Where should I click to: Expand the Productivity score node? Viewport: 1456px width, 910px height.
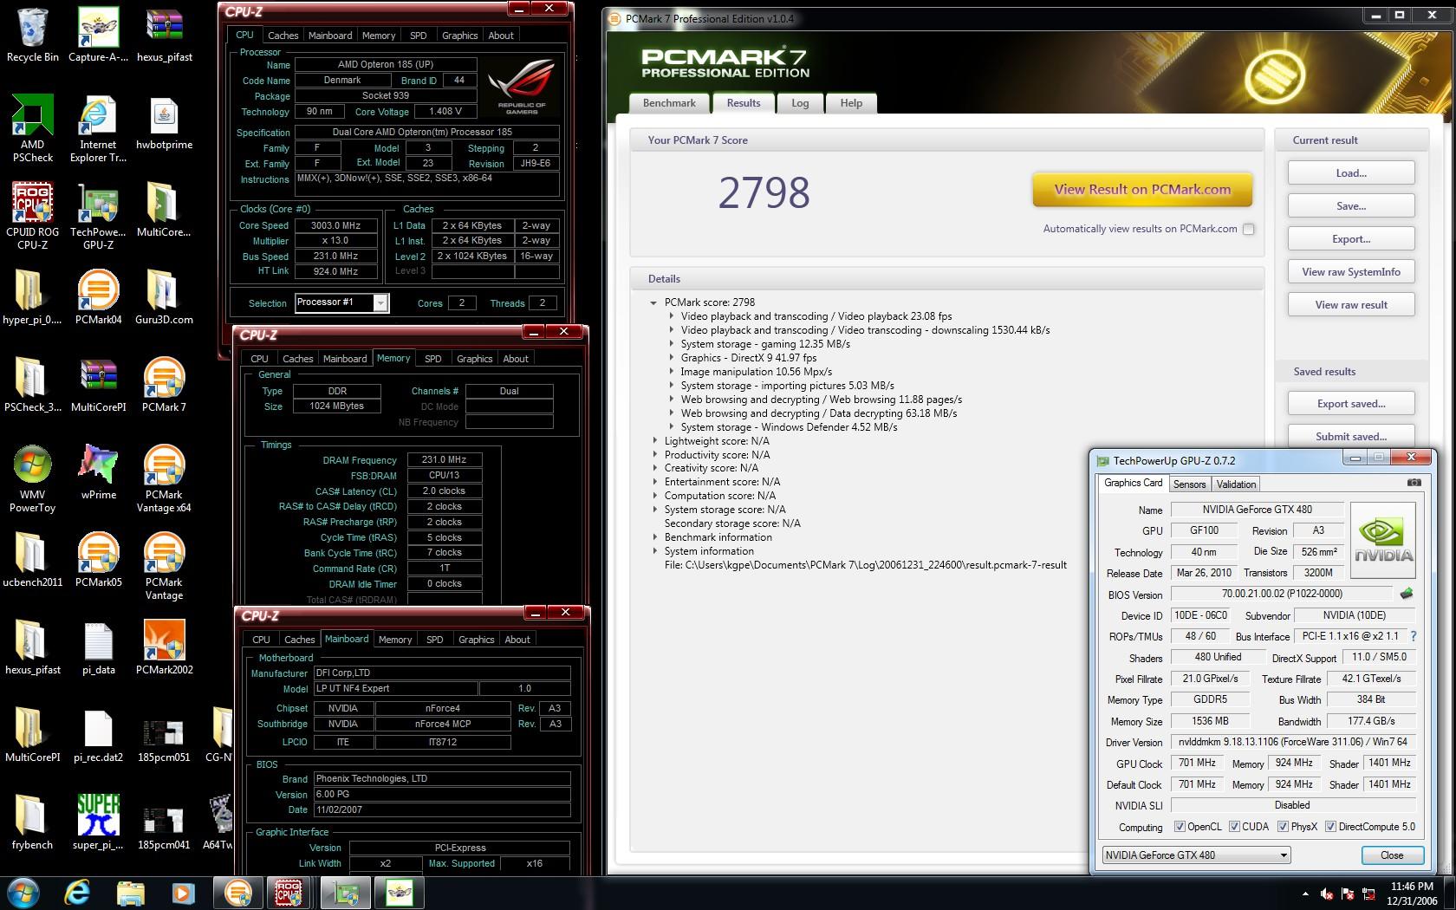coord(654,455)
